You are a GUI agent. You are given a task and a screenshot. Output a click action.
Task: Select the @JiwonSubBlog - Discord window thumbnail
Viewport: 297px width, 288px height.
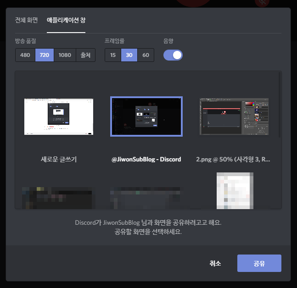pyautogui.click(x=146, y=116)
